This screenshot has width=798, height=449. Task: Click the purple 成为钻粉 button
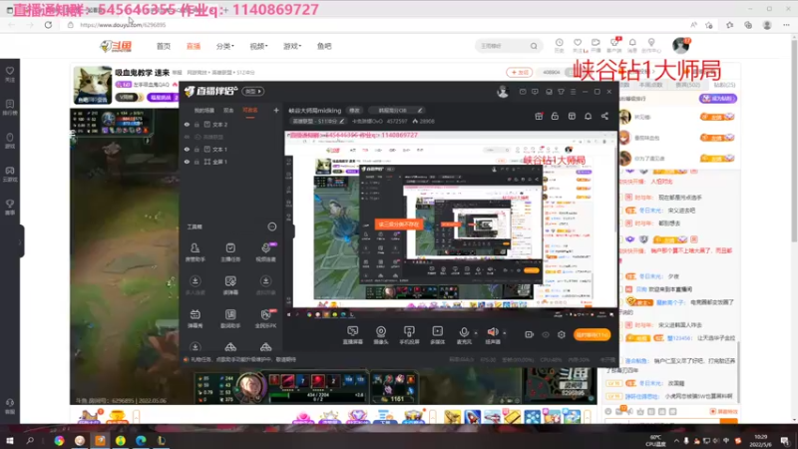click(718, 98)
